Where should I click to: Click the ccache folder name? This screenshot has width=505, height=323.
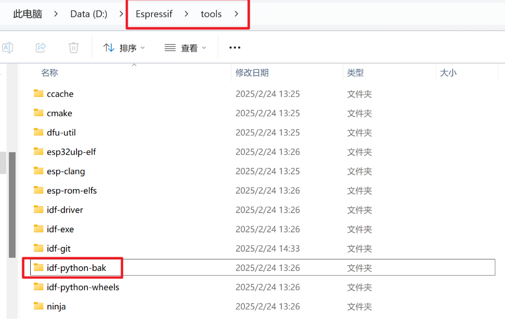click(60, 94)
